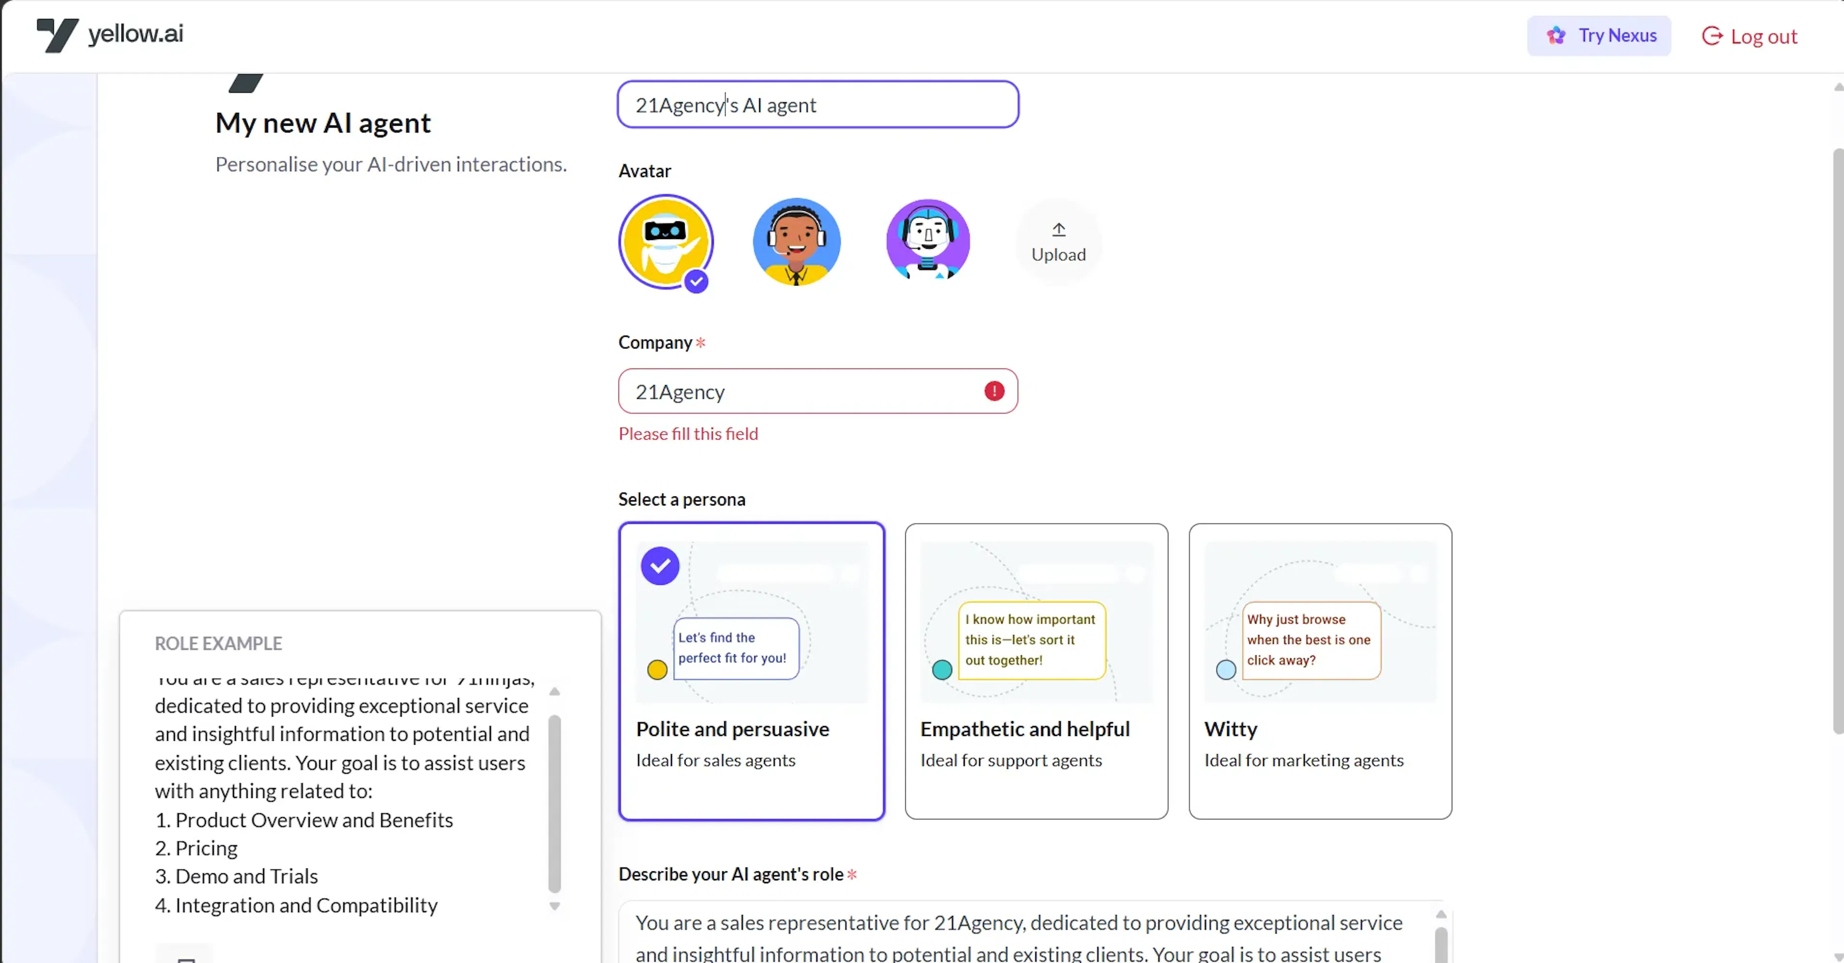Click 'Ideal for support agents' text

pos(1011,760)
